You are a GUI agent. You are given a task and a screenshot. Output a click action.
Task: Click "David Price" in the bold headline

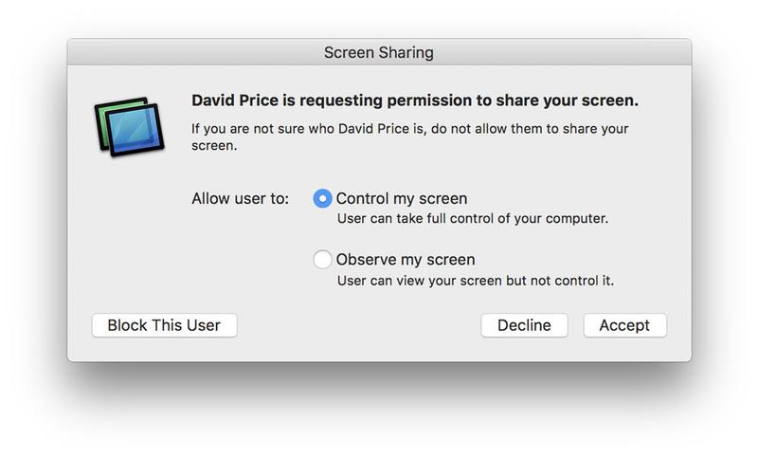(235, 101)
